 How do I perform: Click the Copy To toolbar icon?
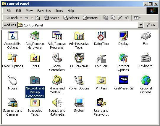point(113,18)
